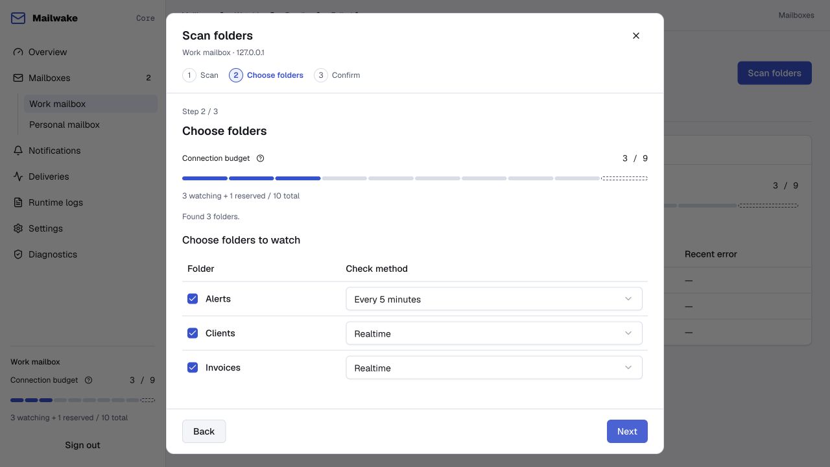Jump to step 3 Confirm
Viewport: 830px width, 467px height.
pos(337,75)
